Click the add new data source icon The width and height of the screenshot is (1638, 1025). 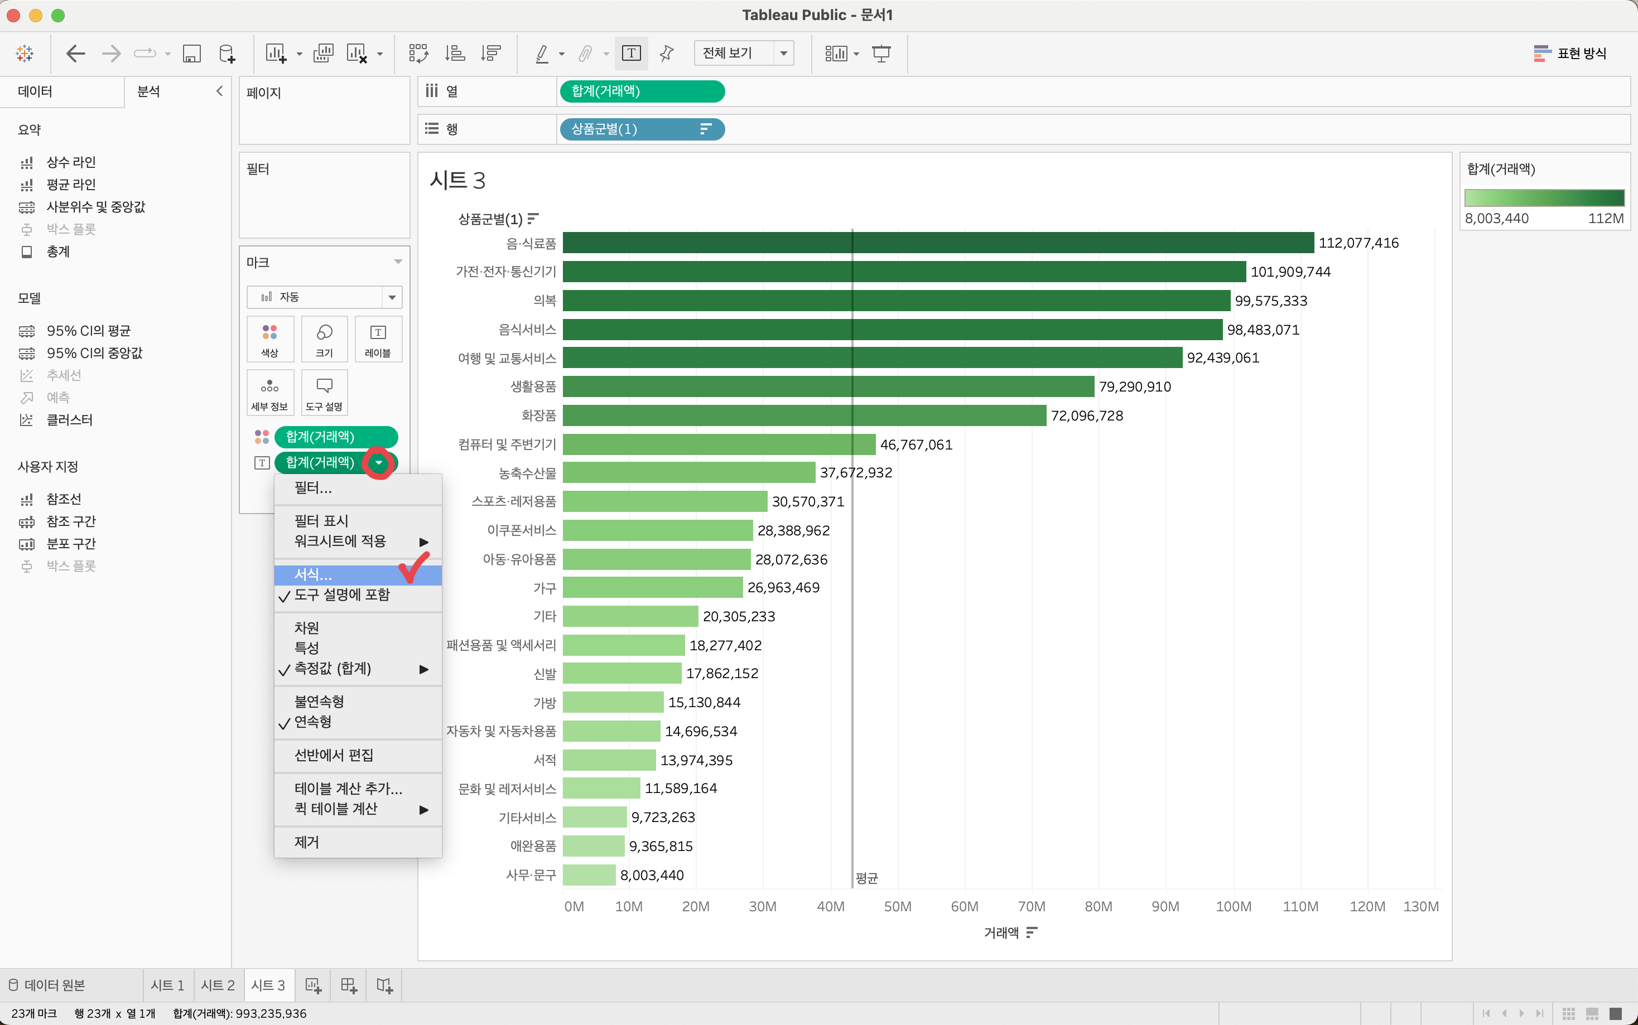[x=227, y=53]
